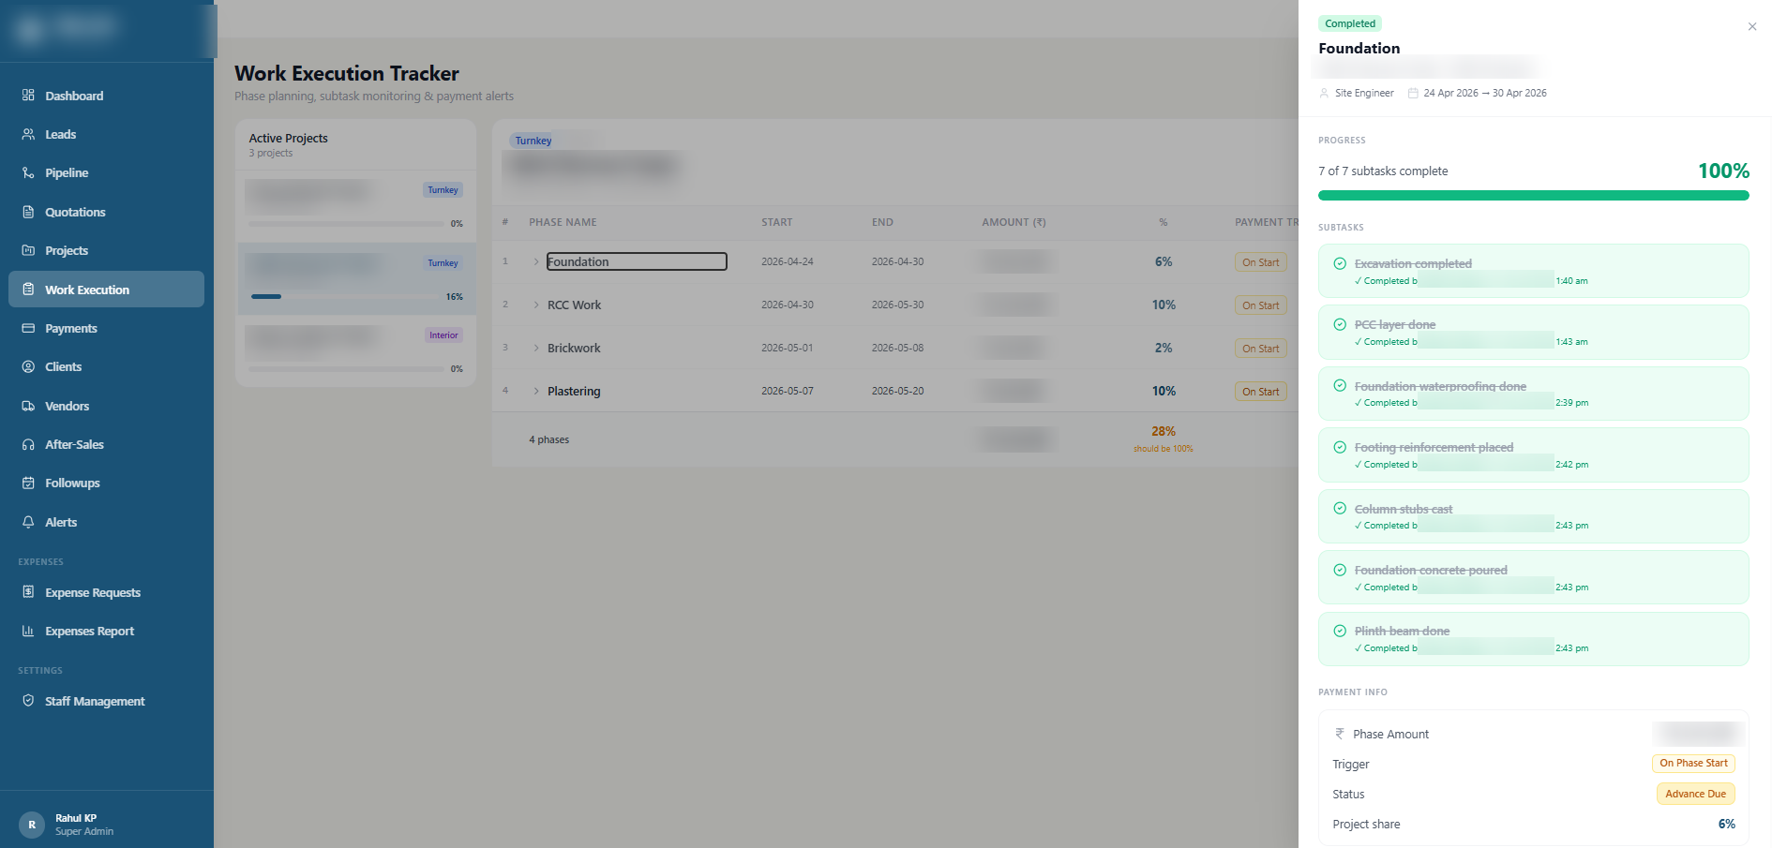Click the Projects folder icon
This screenshot has height=848, width=1772.
(x=28, y=250)
